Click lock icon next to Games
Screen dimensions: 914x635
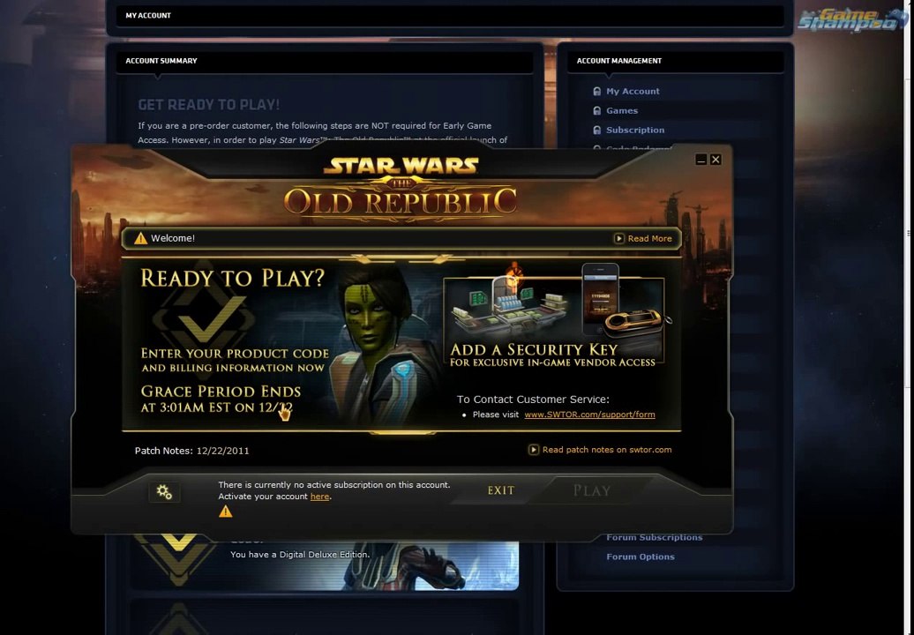click(597, 111)
